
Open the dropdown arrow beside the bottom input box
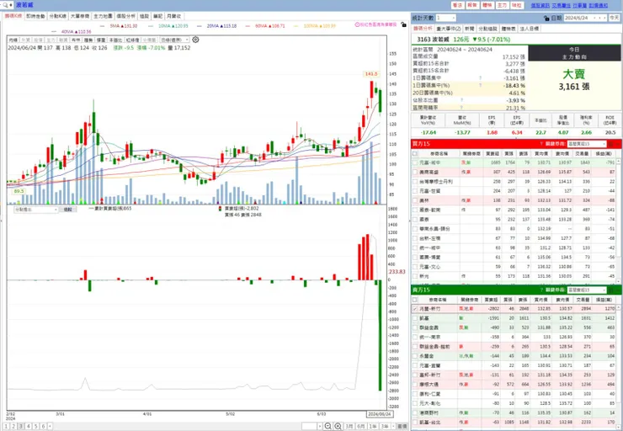(320, 426)
